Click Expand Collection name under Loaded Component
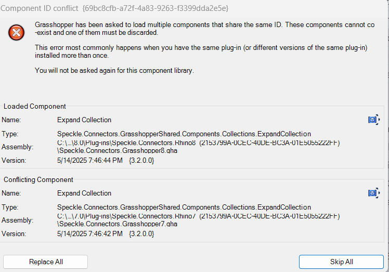Image resolution: width=389 pixels, height=272 pixels. 84,120
